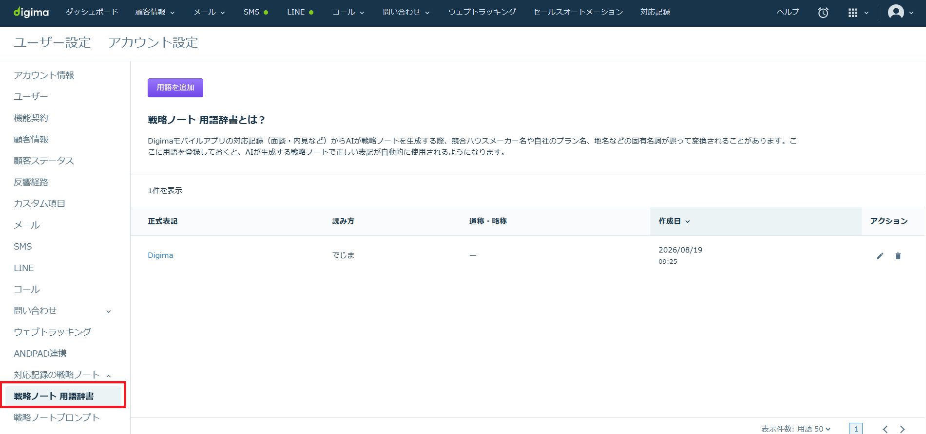Viewport: 926px width, 434px height.
Task: Switch to the アカウント設定 tab
Action: [x=153, y=42]
